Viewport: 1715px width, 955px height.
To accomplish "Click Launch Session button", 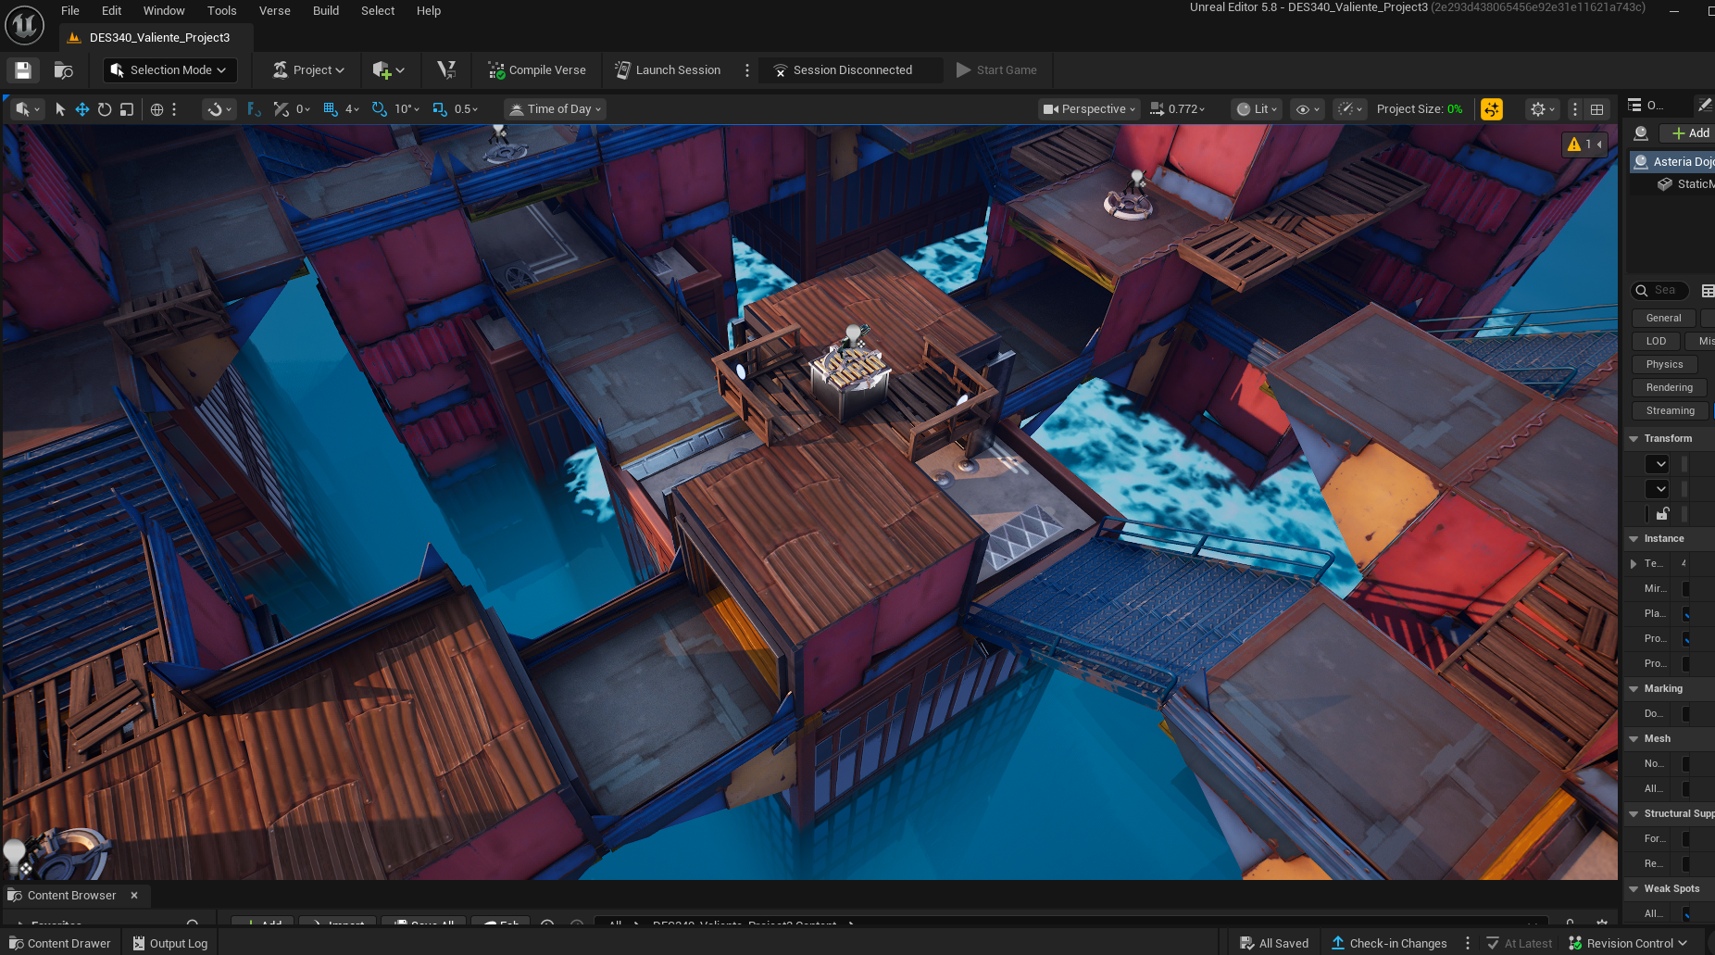I will coord(668,70).
